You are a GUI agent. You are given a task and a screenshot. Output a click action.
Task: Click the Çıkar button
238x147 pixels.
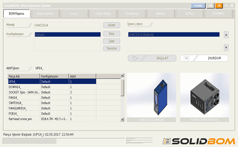click(112, 41)
